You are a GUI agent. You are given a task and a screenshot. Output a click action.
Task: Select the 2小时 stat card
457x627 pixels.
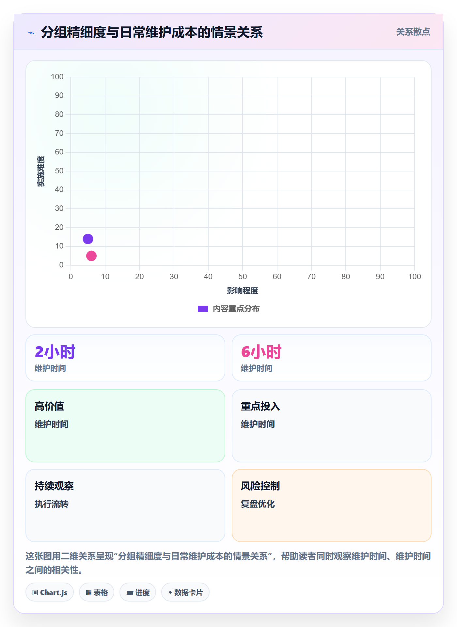125,358
